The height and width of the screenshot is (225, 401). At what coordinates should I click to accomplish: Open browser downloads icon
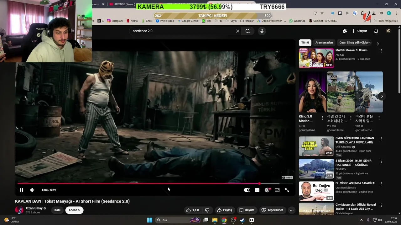[374, 13]
